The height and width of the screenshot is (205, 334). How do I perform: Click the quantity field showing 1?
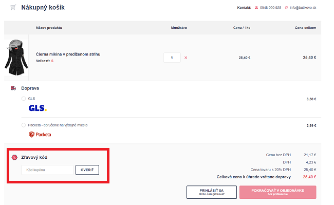click(x=172, y=58)
